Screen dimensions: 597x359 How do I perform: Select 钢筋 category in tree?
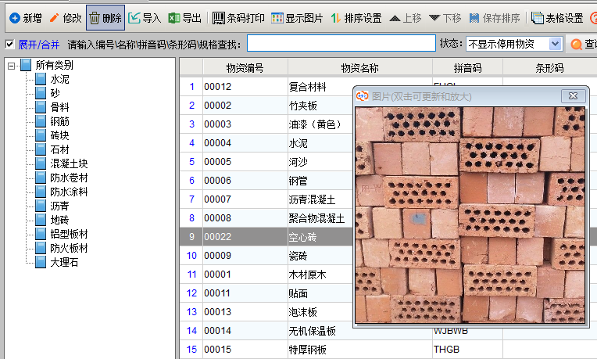[x=59, y=121]
